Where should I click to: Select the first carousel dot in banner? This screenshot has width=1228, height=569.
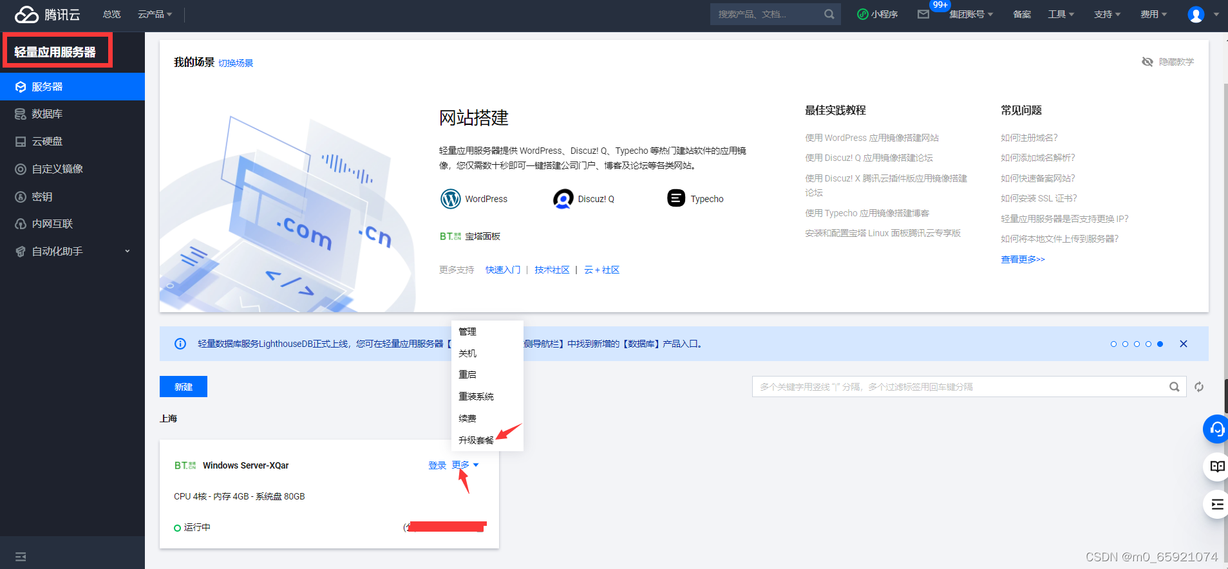[x=1113, y=344]
